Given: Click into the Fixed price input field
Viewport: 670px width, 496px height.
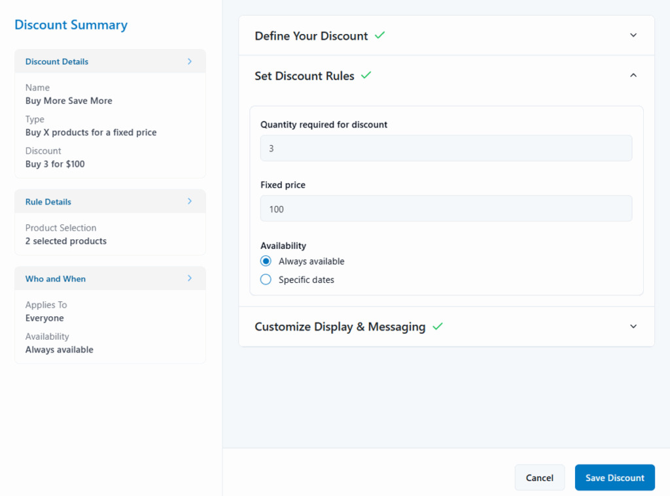Looking at the screenshot, I should [446, 209].
